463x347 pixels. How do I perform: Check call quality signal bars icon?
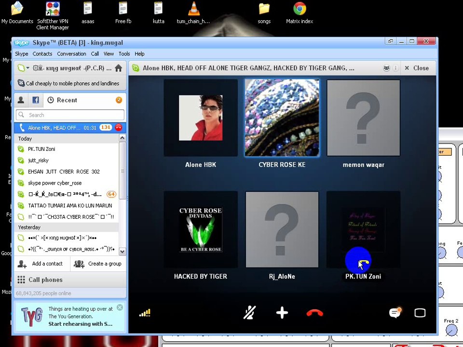[x=145, y=313]
